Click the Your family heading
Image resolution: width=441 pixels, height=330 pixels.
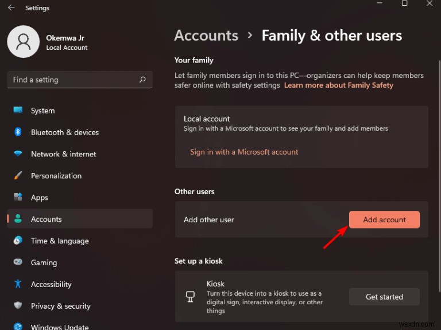(194, 60)
